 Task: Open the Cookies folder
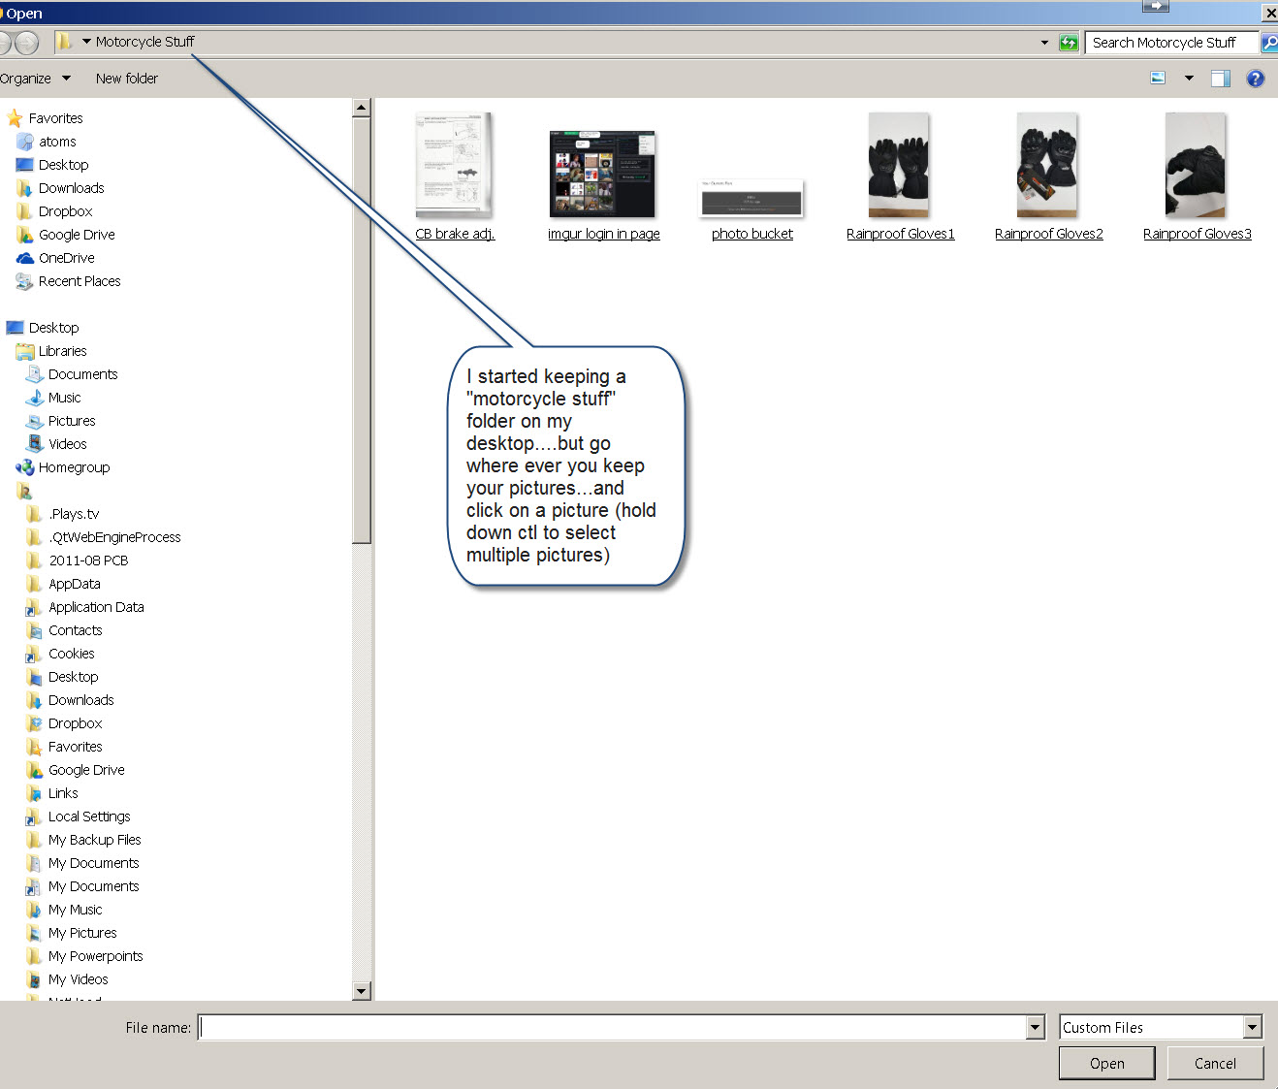pos(71,654)
